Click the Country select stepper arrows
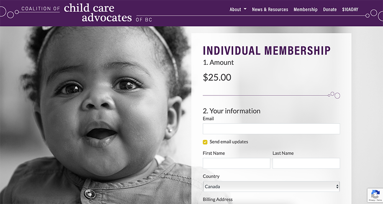383x204 pixels. [x=337, y=186]
